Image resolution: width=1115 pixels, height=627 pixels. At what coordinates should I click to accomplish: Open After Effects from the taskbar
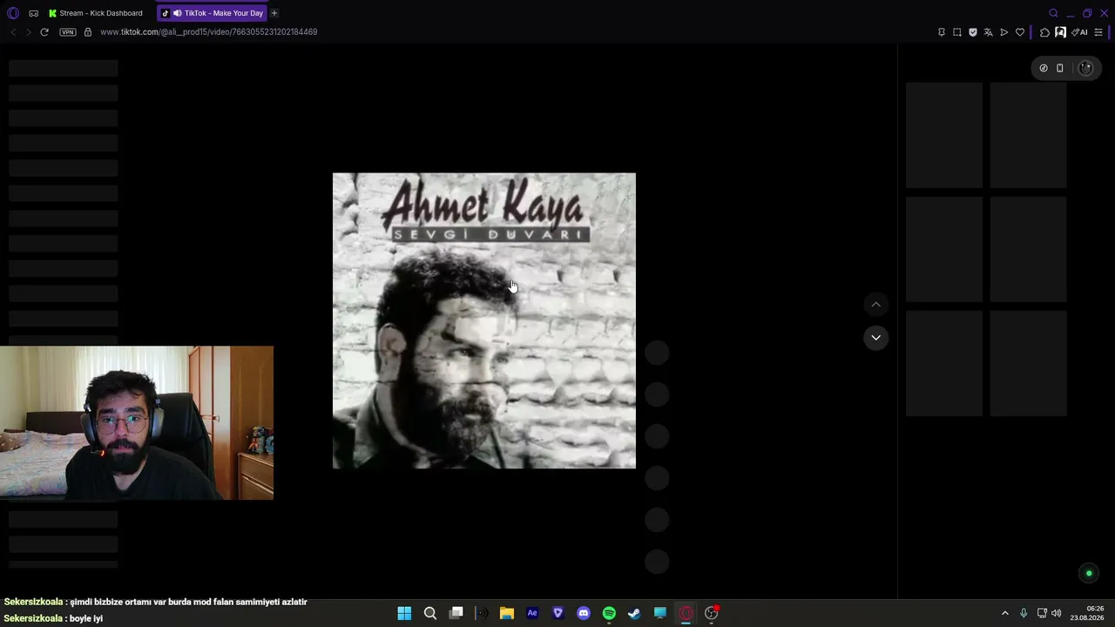pos(532,613)
